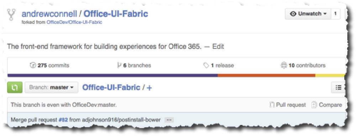The image size is (356, 136).
Task: Expand the commit message ellipsis button
Action: [169, 120]
